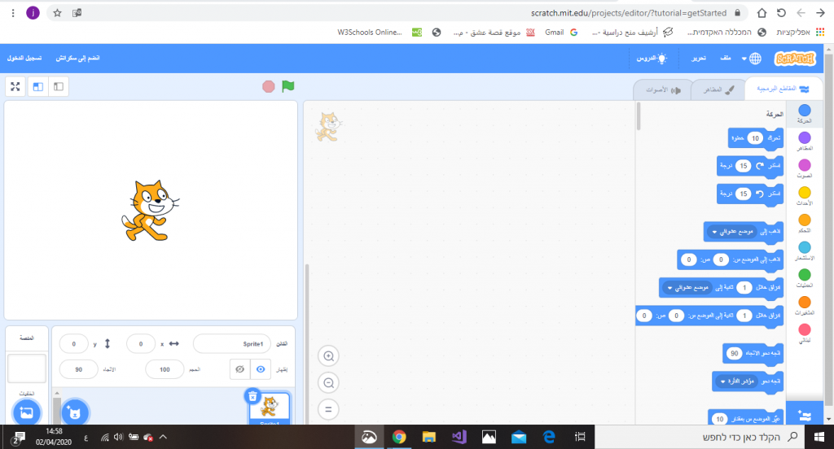Select the purple المظاهر (Looks) category

[804, 142]
